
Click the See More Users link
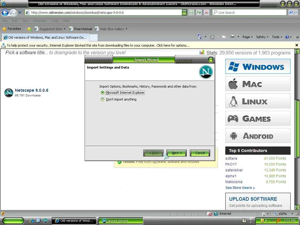click(240, 188)
